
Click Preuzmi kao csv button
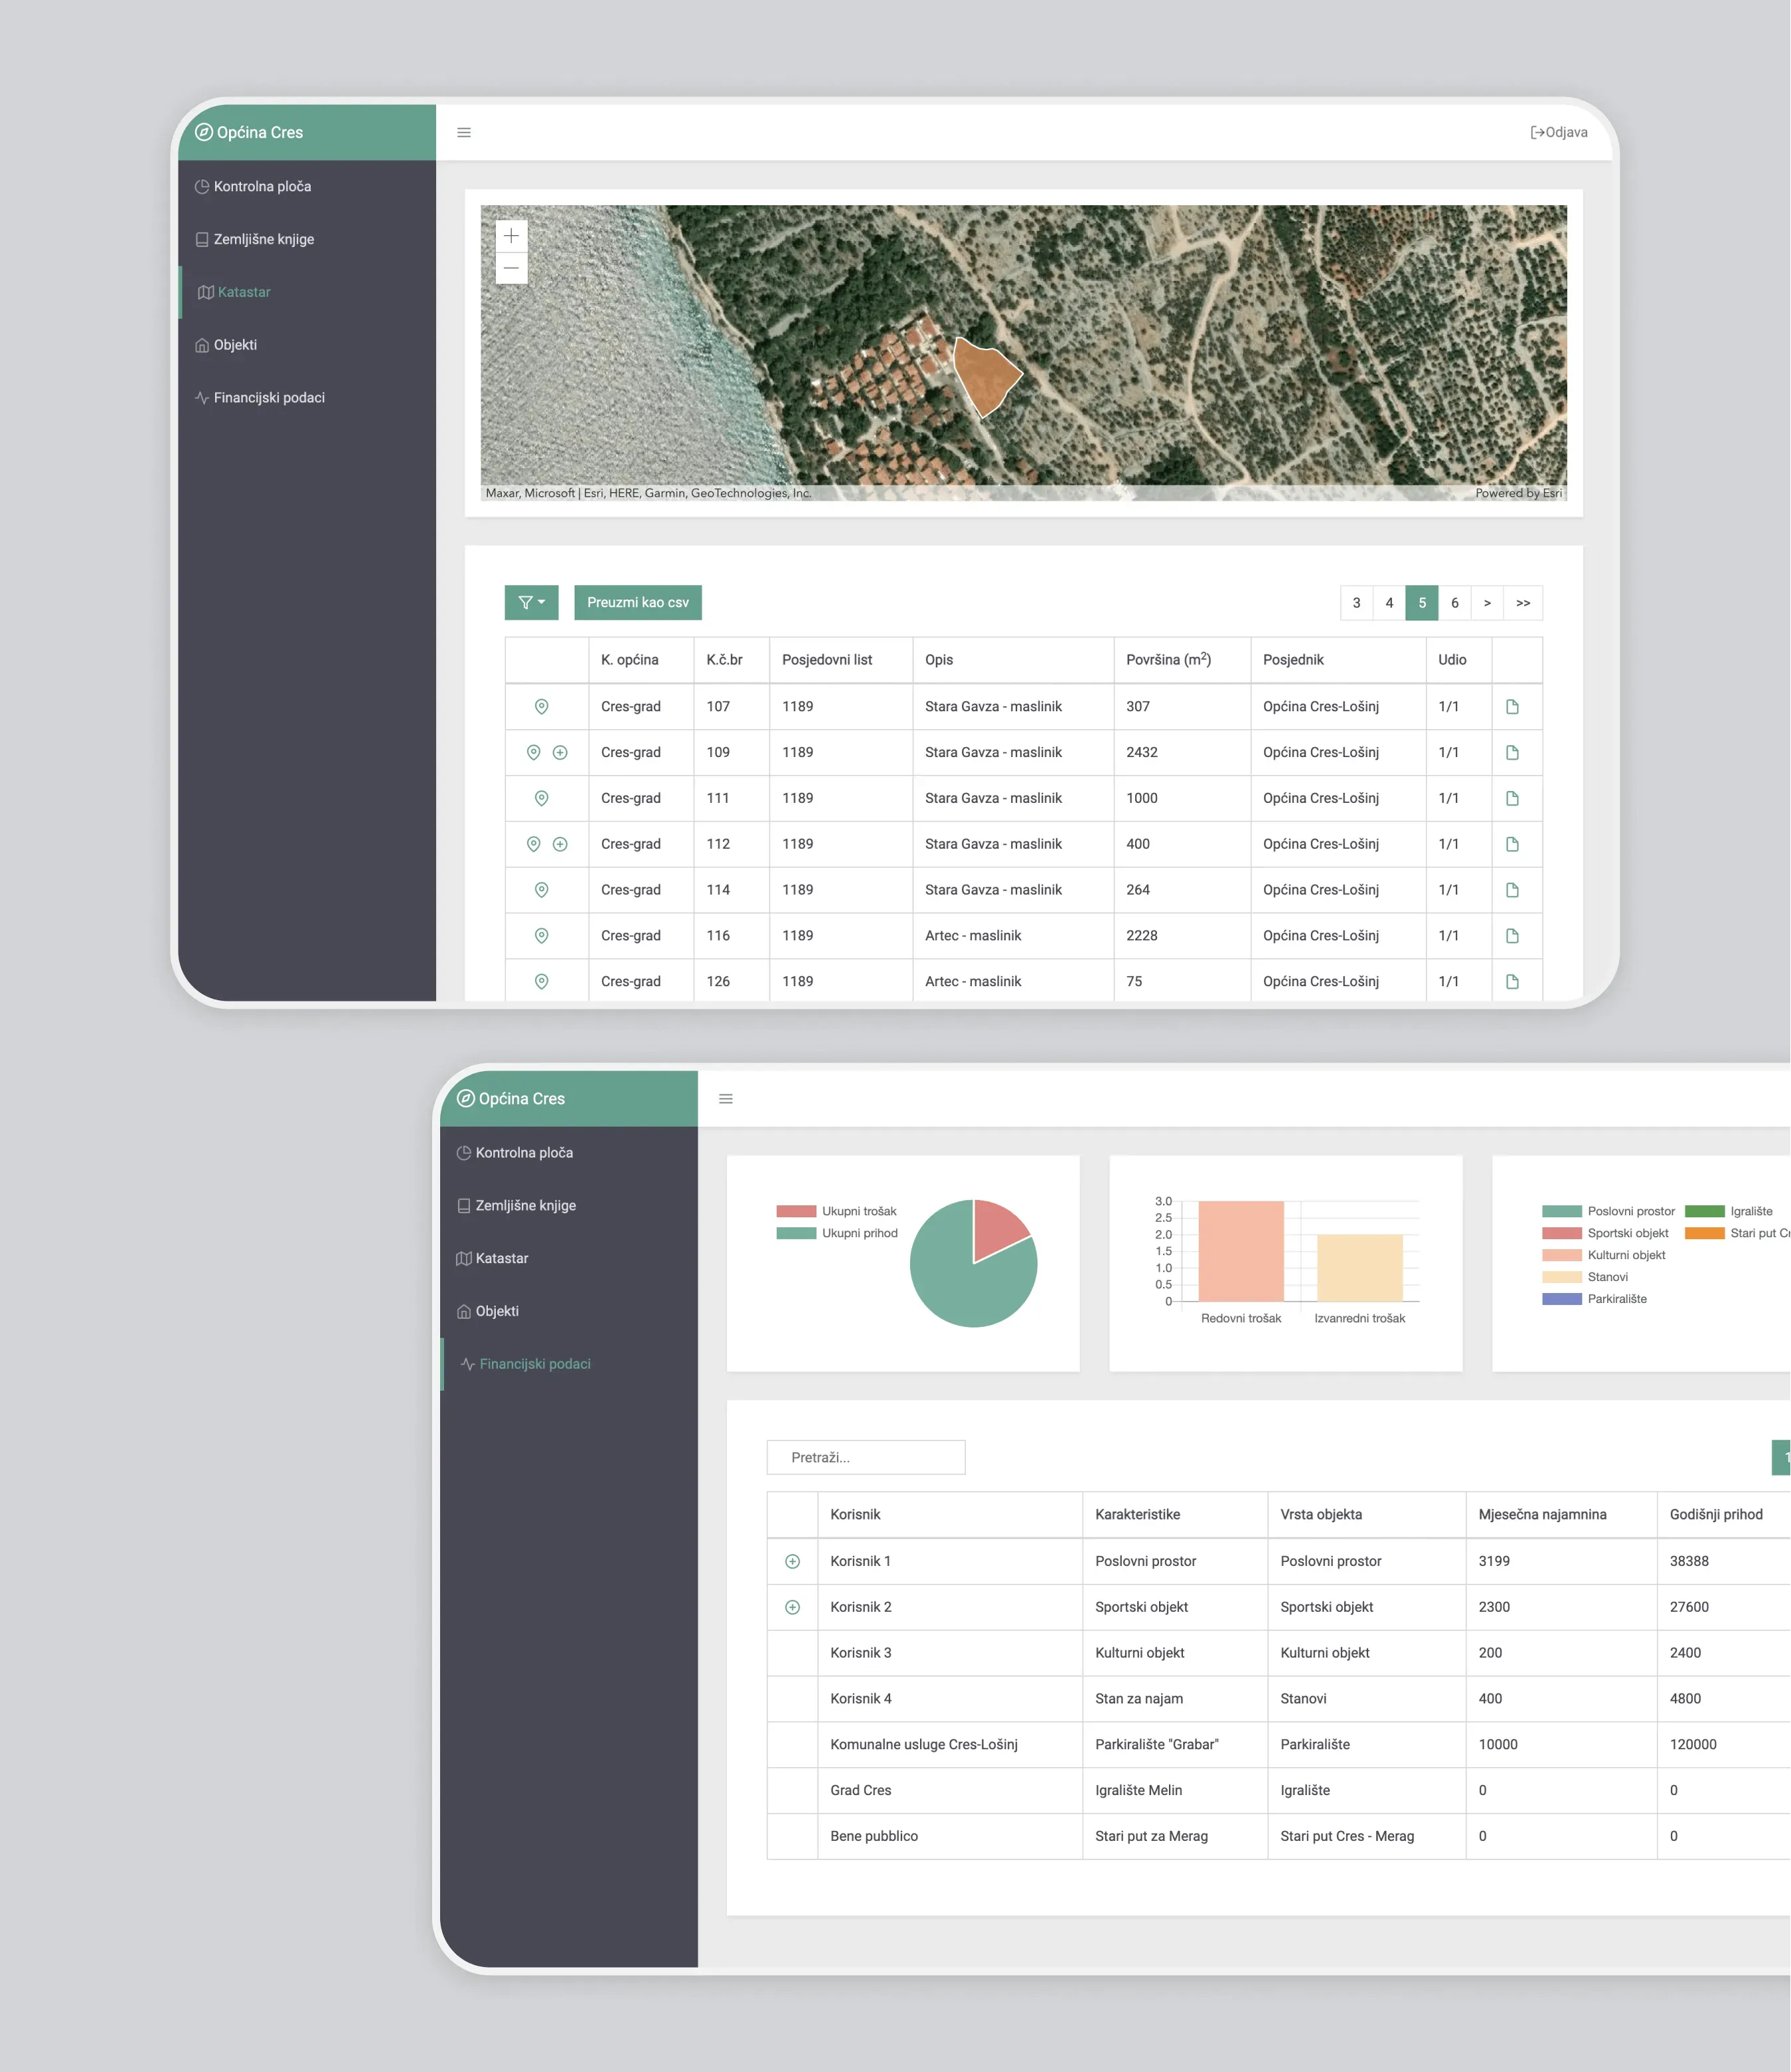638,602
